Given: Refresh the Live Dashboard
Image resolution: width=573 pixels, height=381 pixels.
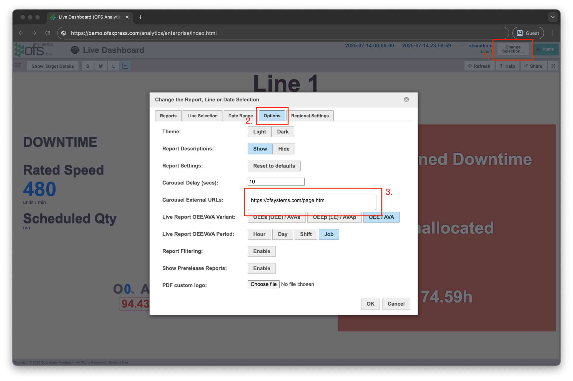Looking at the screenshot, I should [479, 66].
